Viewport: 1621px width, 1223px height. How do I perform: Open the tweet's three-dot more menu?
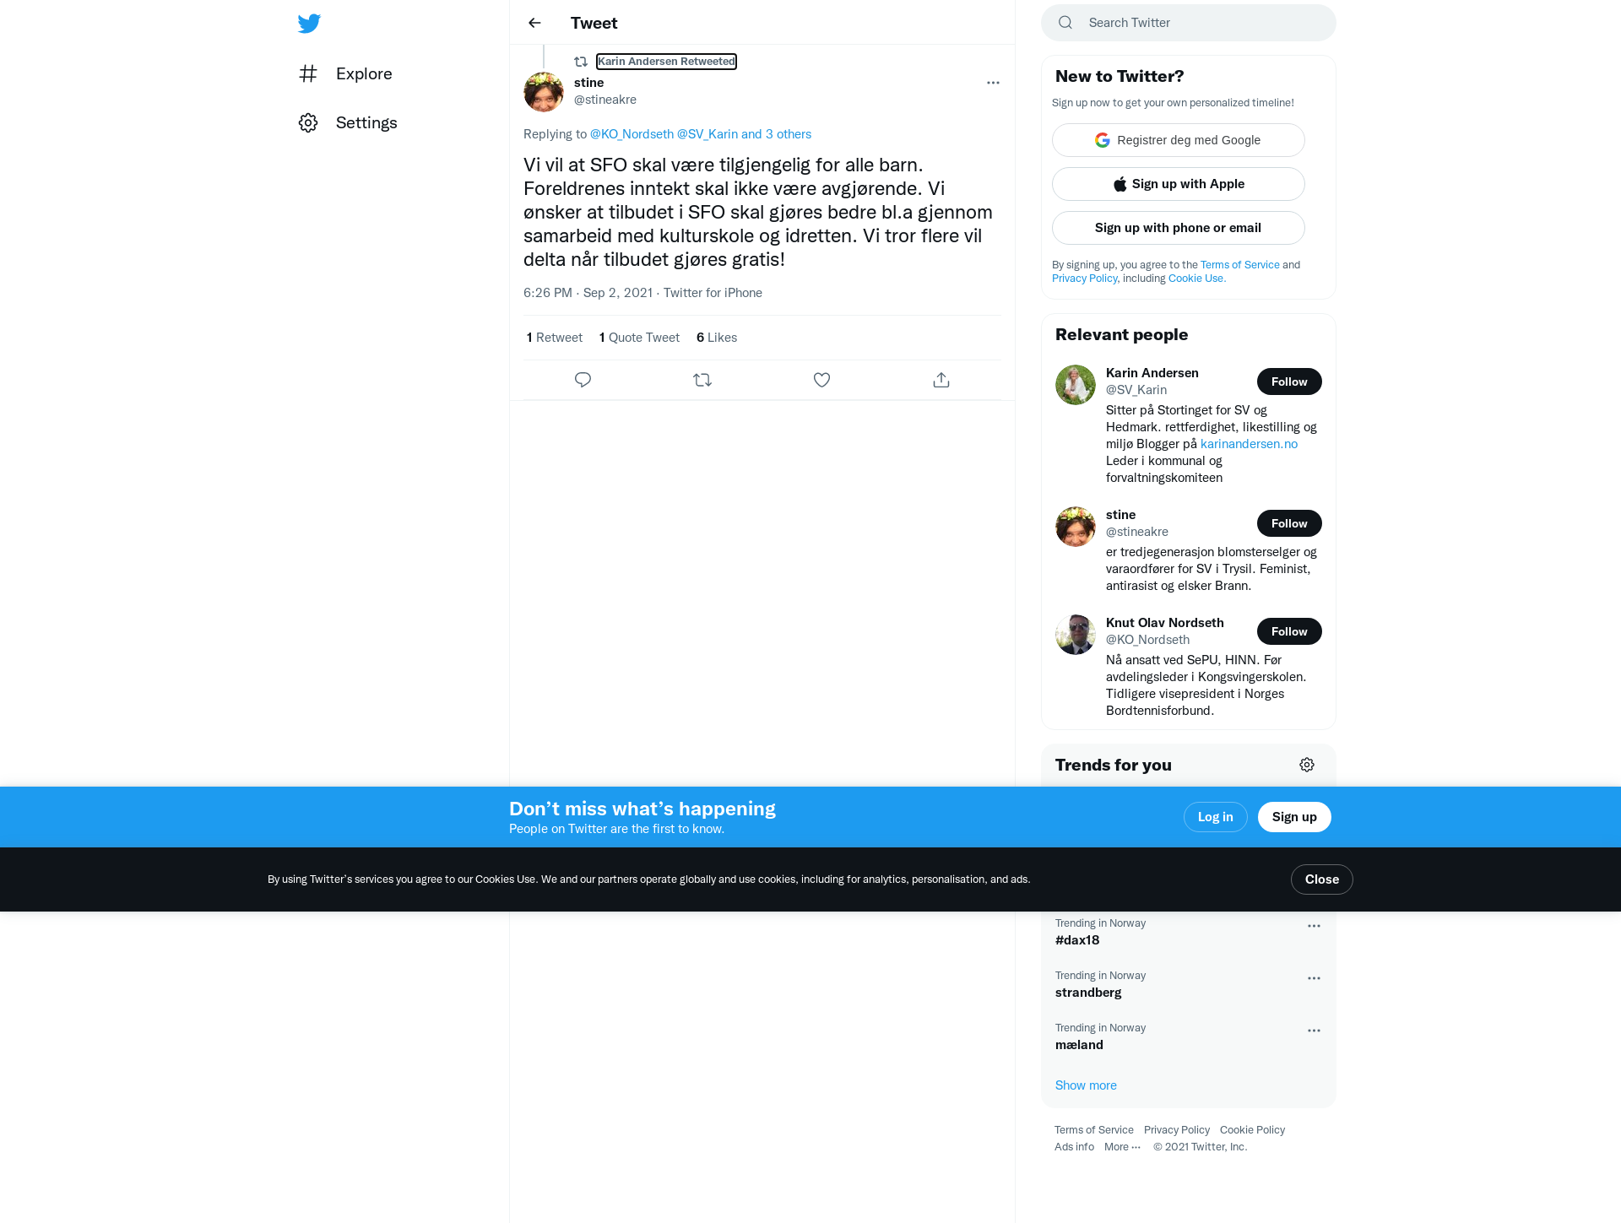(993, 83)
